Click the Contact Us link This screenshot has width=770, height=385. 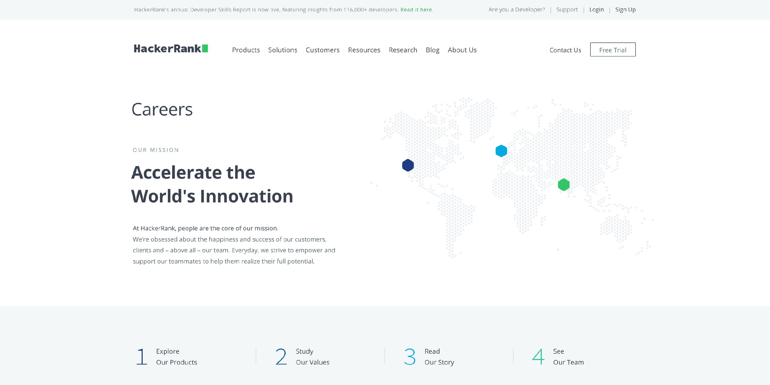pyautogui.click(x=565, y=50)
